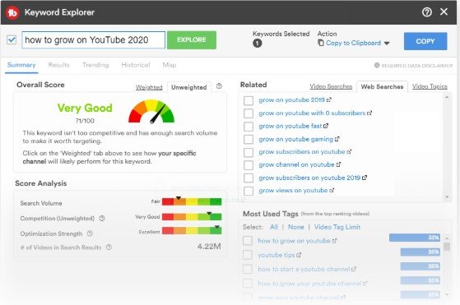Screen dimensions: 460x305
Task: Open external link icon for youtube tips tag
Action: pyautogui.click(x=299, y=255)
